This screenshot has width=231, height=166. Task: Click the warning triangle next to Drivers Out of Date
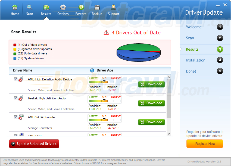click(x=106, y=32)
